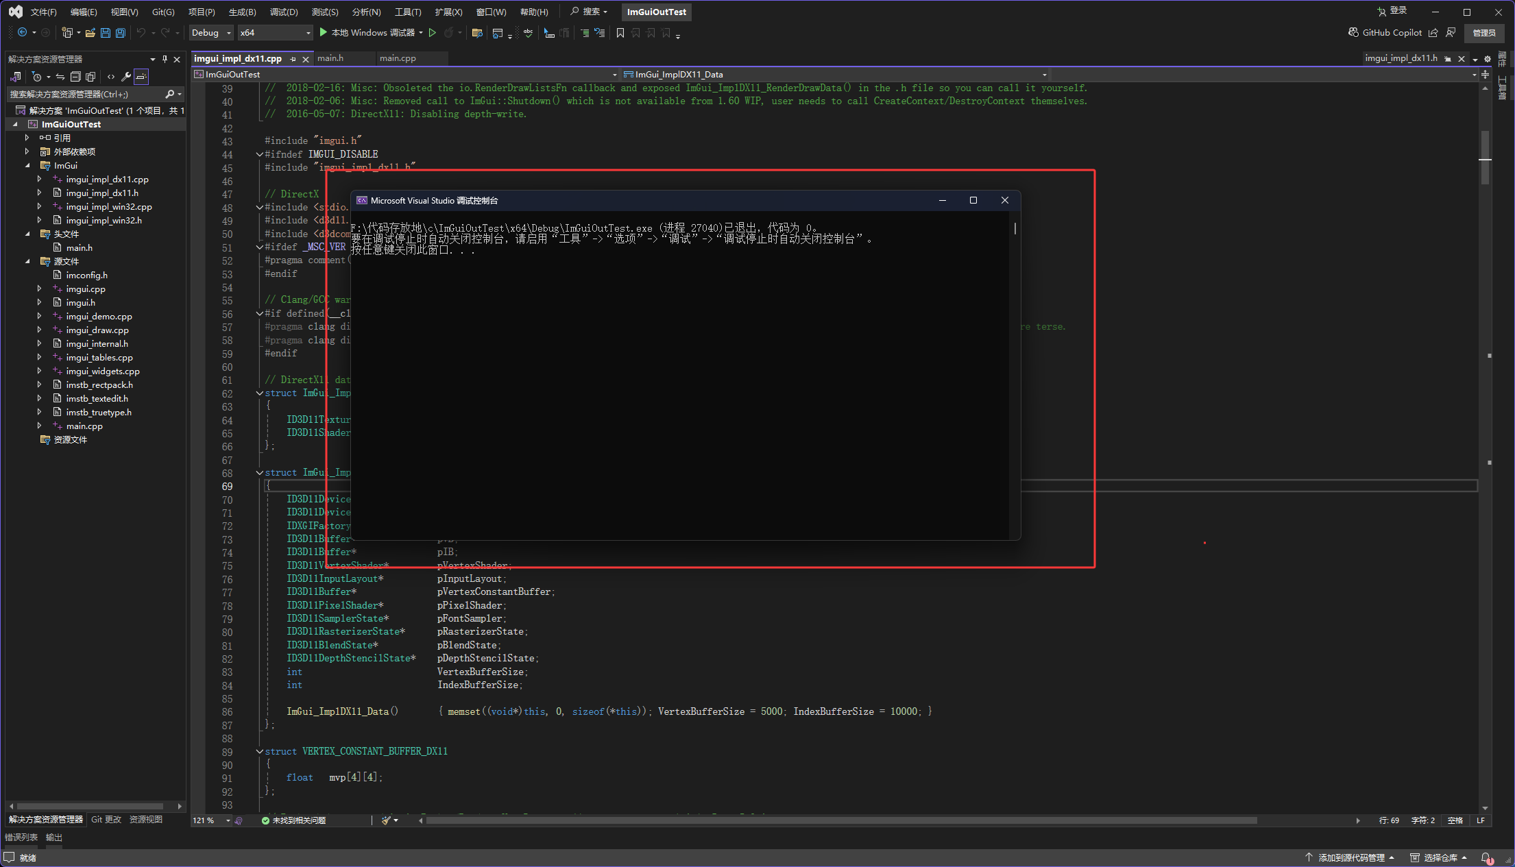The height and width of the screenshot is (867, 1515).
Task: Click the sync with active document icon
Action: (60, 77)
